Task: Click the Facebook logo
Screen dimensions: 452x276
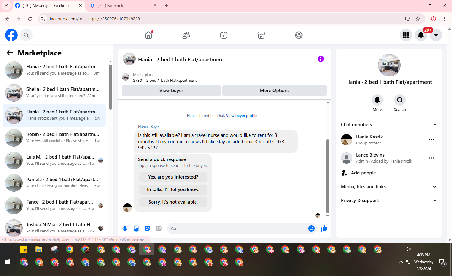Action: [x=11, y=35]
